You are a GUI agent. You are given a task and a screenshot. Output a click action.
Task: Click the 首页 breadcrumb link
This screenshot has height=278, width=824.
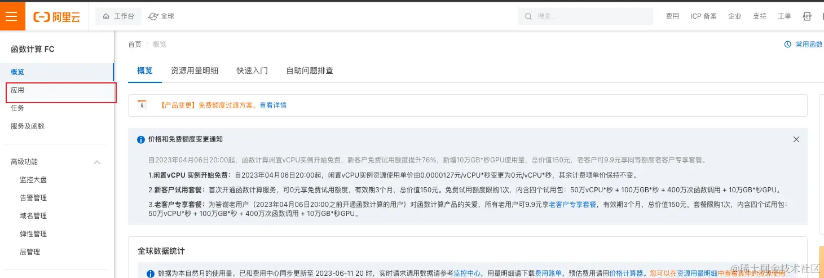(x=135, y=45)
